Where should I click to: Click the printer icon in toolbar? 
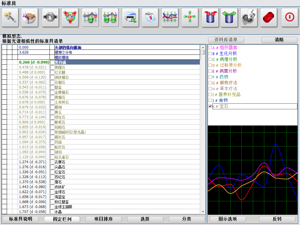[x=130, y=17]
